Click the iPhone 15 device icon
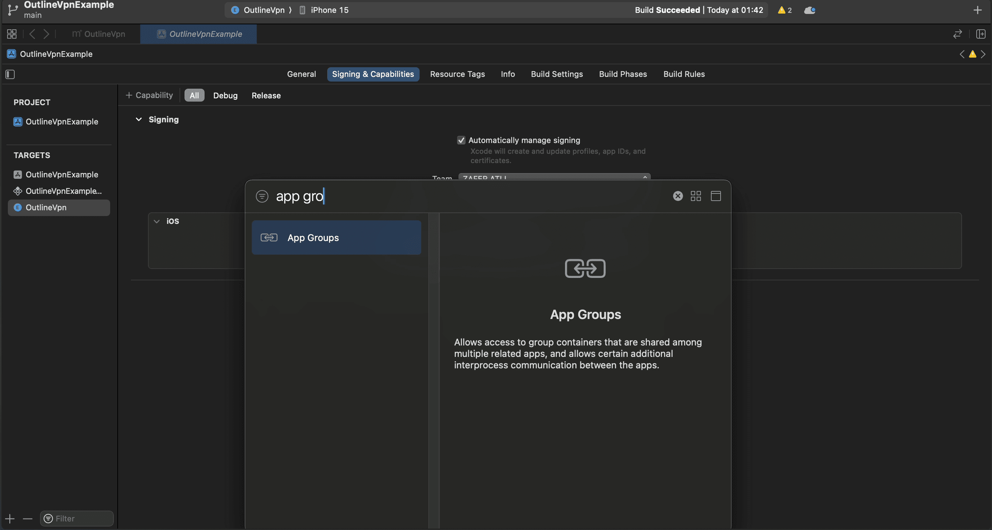Image resolution: width=992 pixels, height=530 pixels. tap(302, 10)
